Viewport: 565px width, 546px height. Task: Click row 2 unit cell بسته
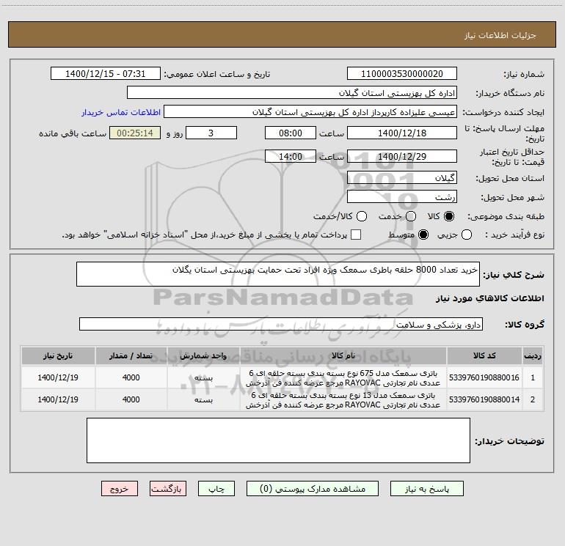pyautogui.click(x=203, y=399)
